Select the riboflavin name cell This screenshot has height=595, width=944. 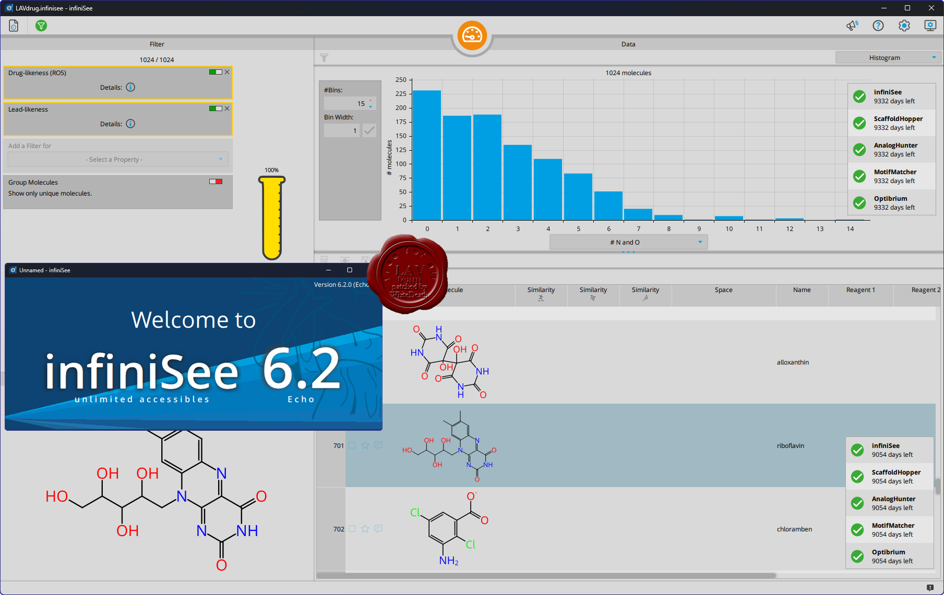click(791, 446)
